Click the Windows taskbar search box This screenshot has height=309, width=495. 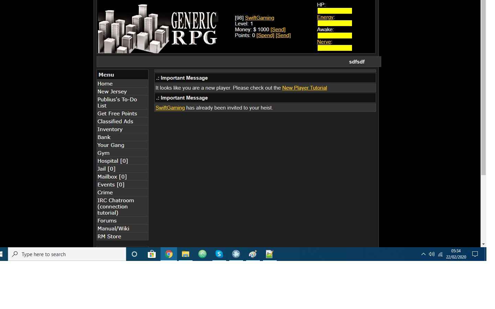[67, 254]
